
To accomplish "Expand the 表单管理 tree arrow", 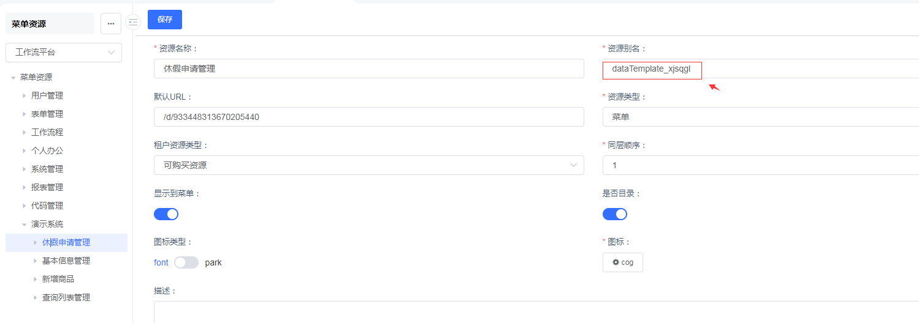I will pyautogui.click(x=24, y=114).
